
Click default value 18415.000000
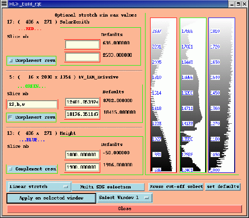(x=120, y=112)
